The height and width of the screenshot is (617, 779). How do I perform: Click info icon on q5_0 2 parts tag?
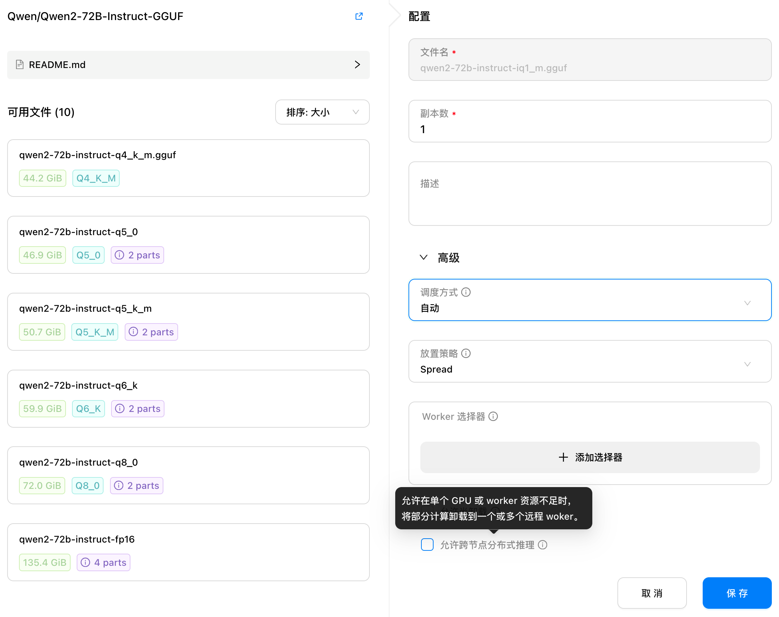(x=120, y=255)
